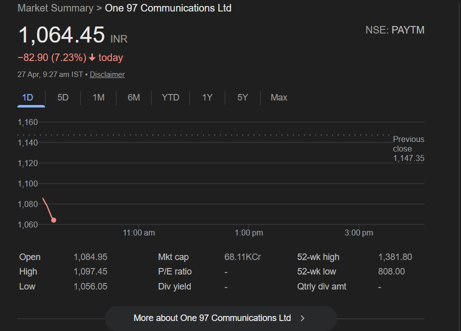The image size is (461, 331).
Task: Click the Mkt cap value 68.11KCr
Action: tap(243, 257)
